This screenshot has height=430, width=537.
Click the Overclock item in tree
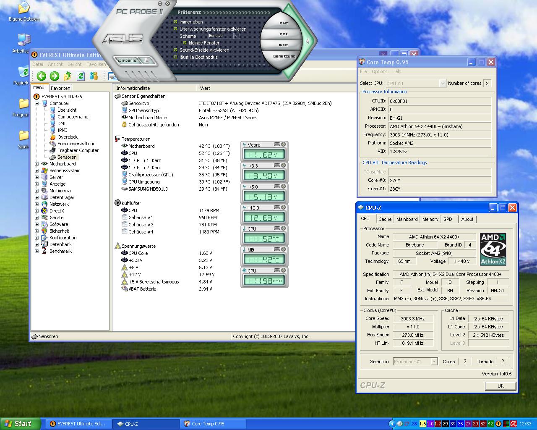(x=67, y=137)
